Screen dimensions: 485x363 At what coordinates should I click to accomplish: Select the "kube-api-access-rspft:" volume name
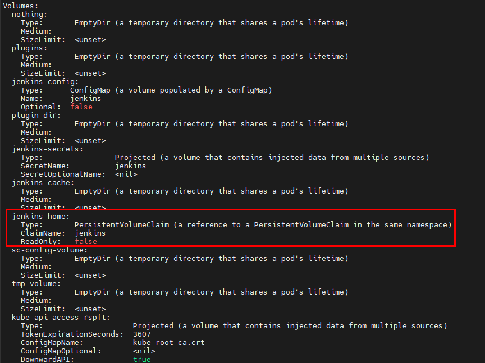coord(61,318)
